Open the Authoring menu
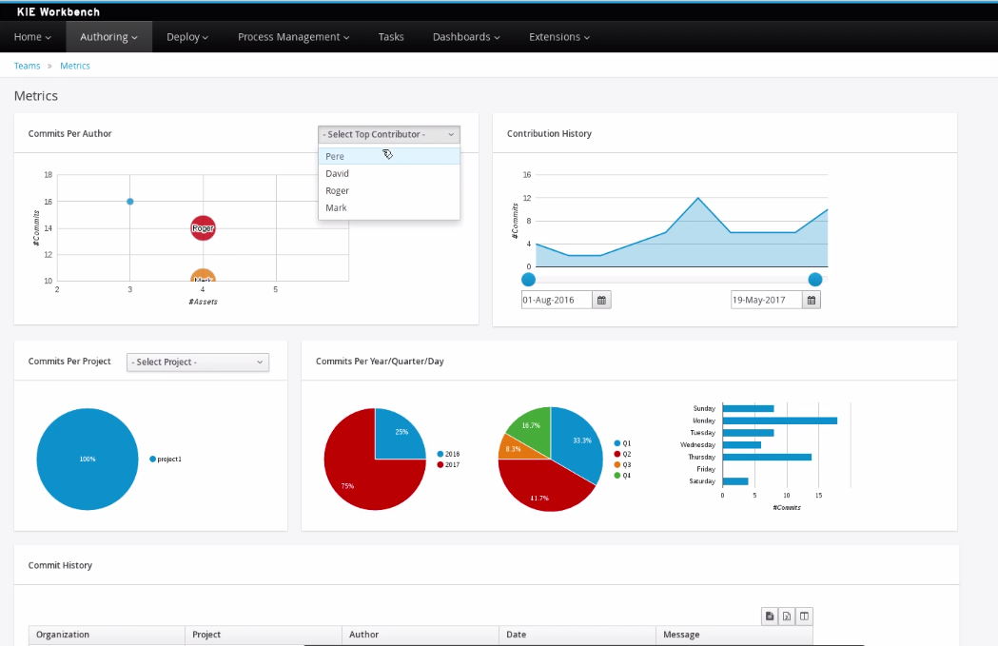Image resolution: width=998 pixels, height=646 pixels. [109, 37]
